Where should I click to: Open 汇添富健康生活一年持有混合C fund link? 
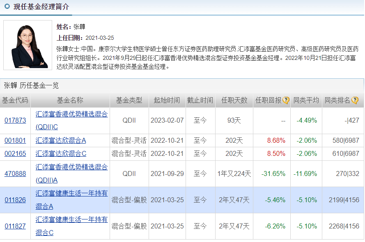[x=71, y=226]
